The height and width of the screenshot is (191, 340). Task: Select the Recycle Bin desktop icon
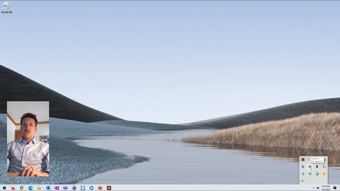coord(7,8)
